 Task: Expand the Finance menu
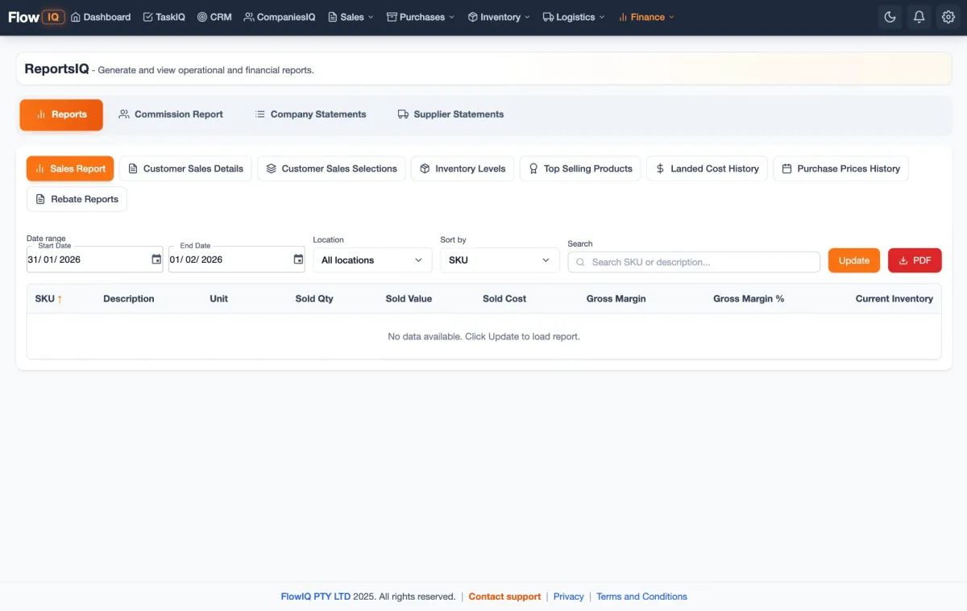646,17
